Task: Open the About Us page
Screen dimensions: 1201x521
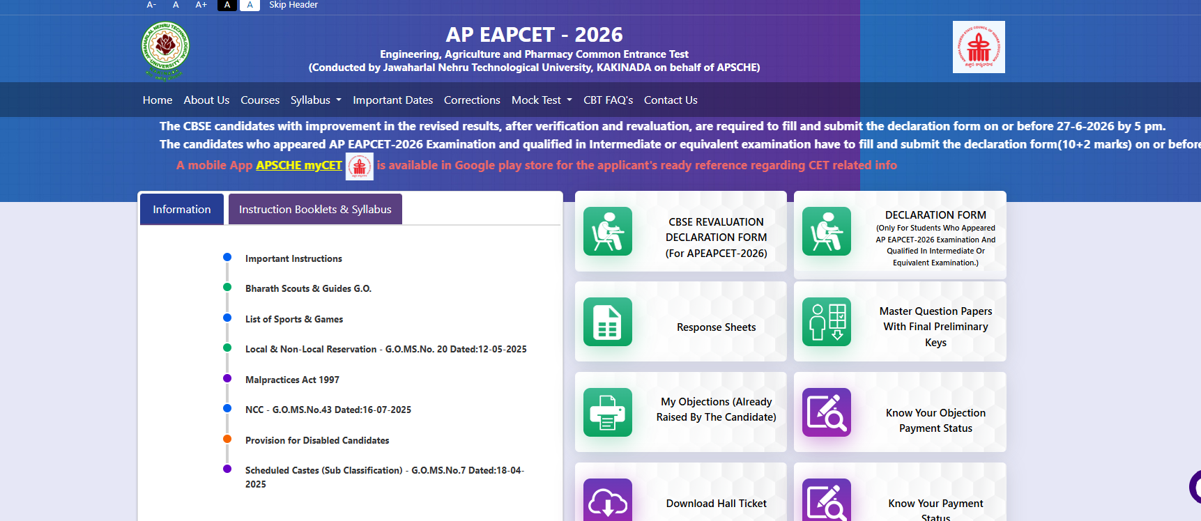Action: coord(206,100)
